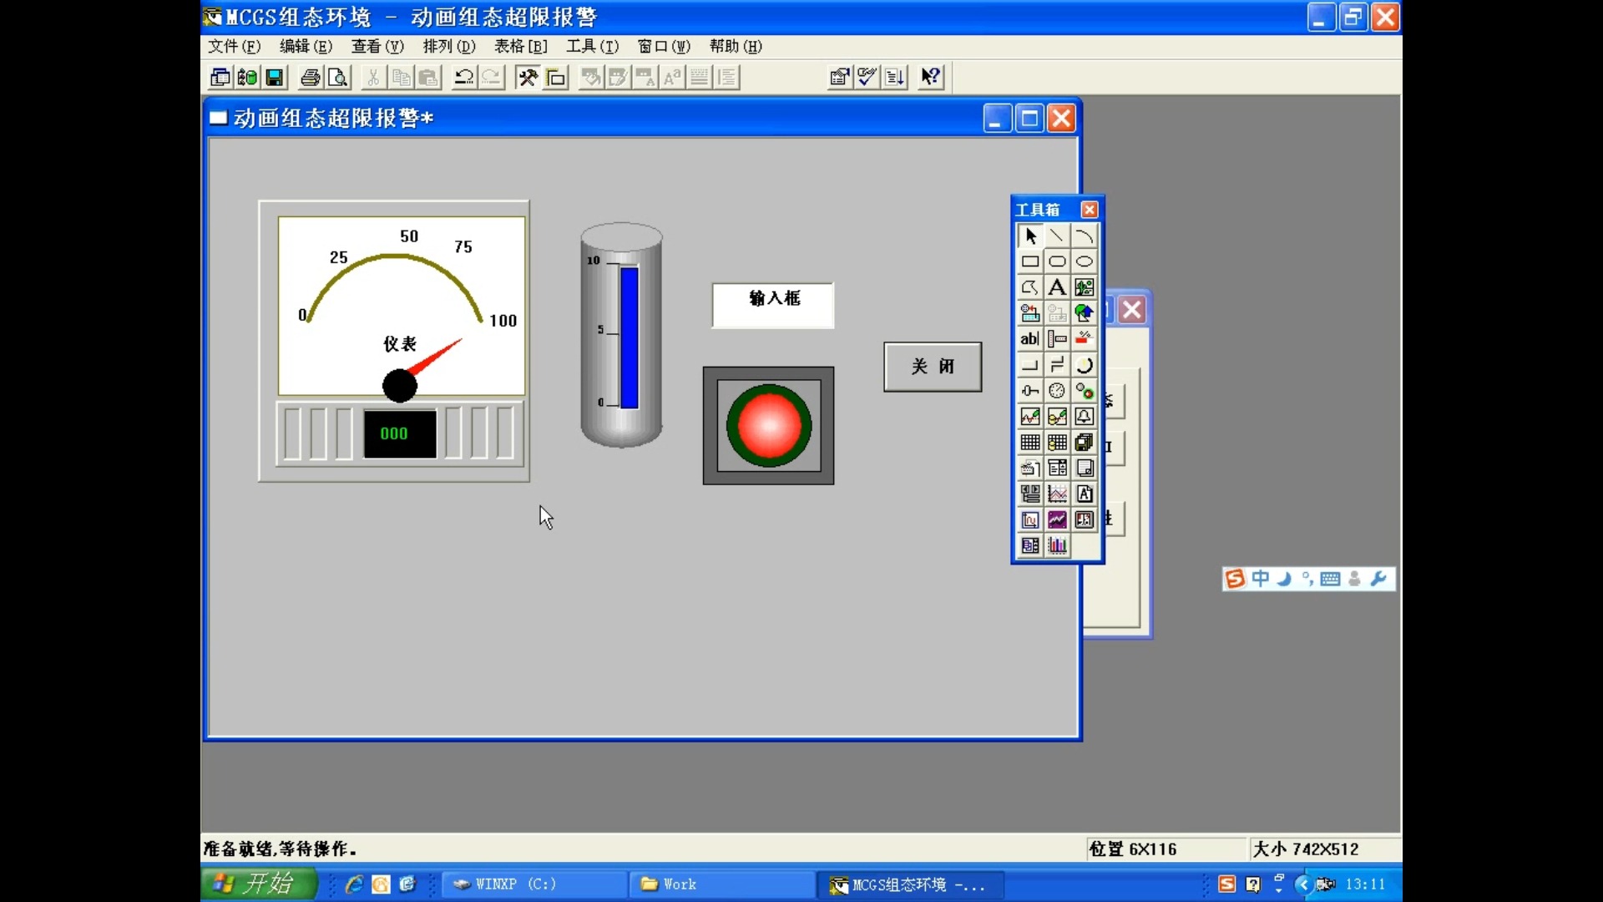The height and width of the screenshot is (902, 1603).
Task: Open the 排列(D) menu
Action: click(448, 47)
